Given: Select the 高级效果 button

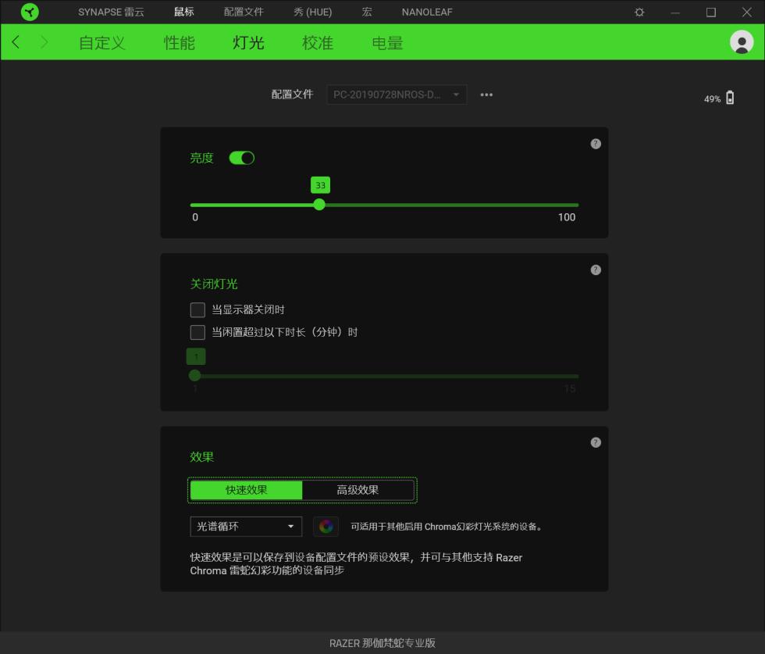Looking at the screenshot, I should coord(358,490).
